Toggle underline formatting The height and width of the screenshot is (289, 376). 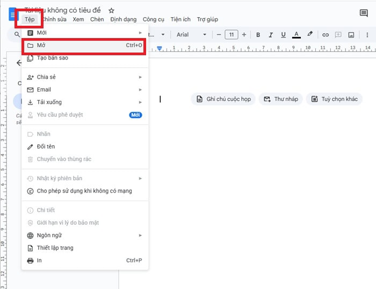(x=283, y=35)
